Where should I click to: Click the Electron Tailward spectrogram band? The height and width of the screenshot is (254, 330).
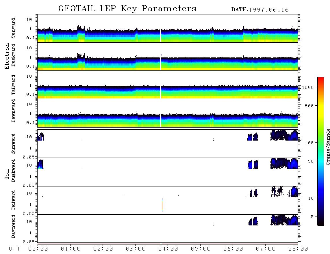pos(168,92)
